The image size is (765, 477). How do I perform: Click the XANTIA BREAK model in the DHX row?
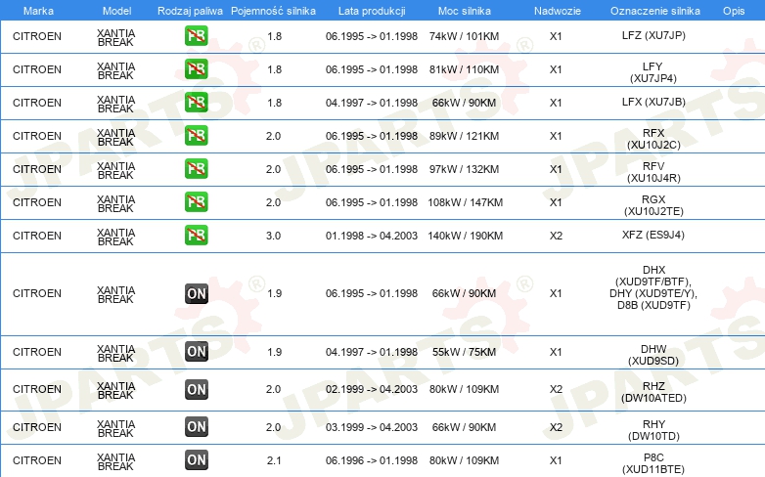pos(115,294)
